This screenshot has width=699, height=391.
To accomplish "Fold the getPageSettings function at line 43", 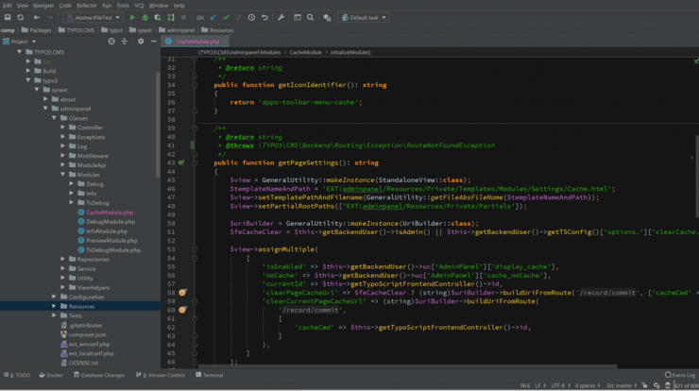I will coord(195,162).
